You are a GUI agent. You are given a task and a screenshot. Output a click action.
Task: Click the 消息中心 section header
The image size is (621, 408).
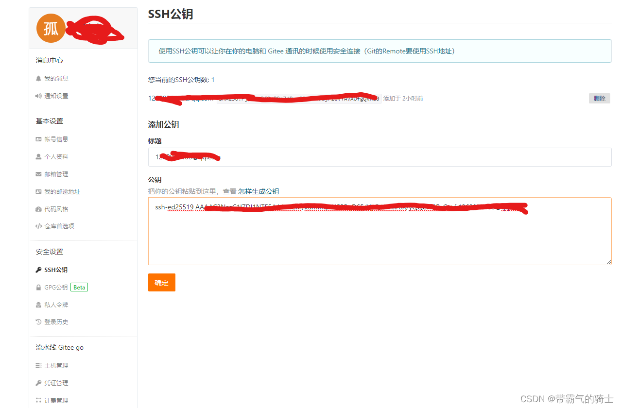tap(50, 60)
